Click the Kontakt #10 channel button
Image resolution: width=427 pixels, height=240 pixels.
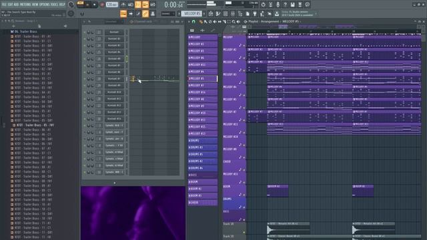pos(114,92)
